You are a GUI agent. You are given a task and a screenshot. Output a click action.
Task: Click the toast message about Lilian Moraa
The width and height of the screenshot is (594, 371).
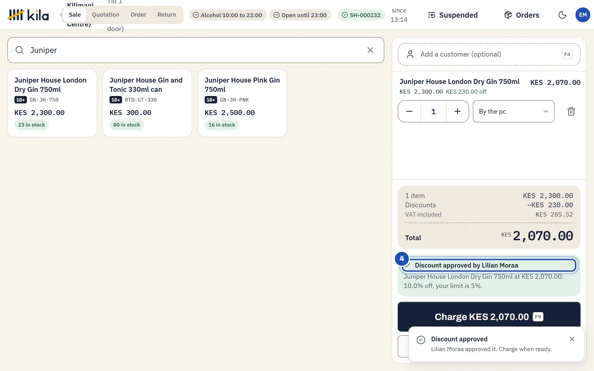491,349
